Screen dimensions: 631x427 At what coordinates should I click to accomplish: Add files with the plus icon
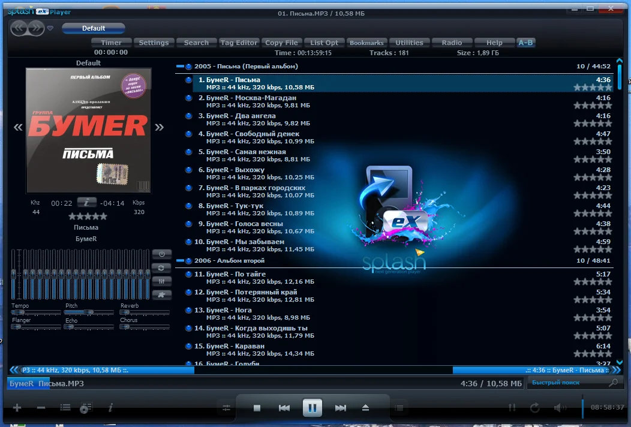(x=17, y=408)
